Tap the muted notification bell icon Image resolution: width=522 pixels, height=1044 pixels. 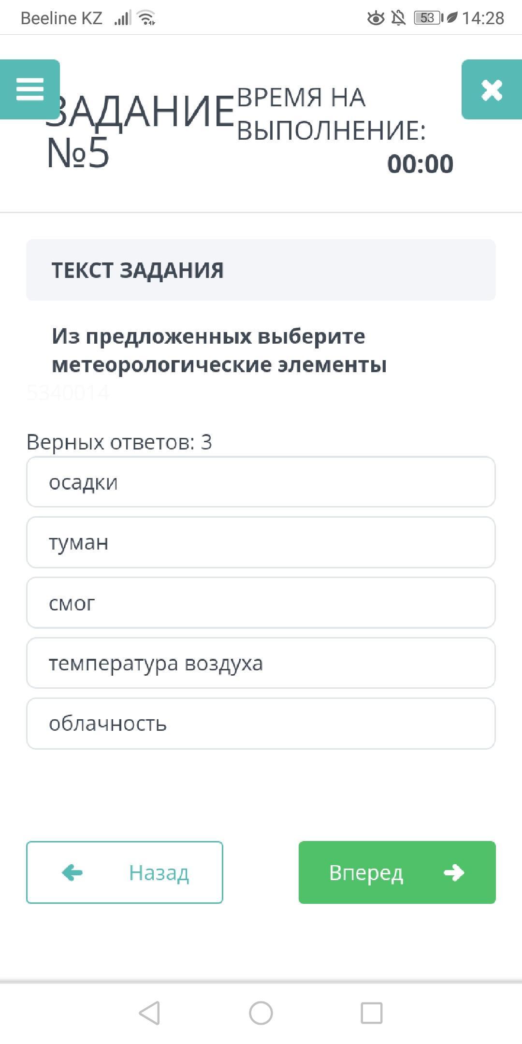click(398, 18)
